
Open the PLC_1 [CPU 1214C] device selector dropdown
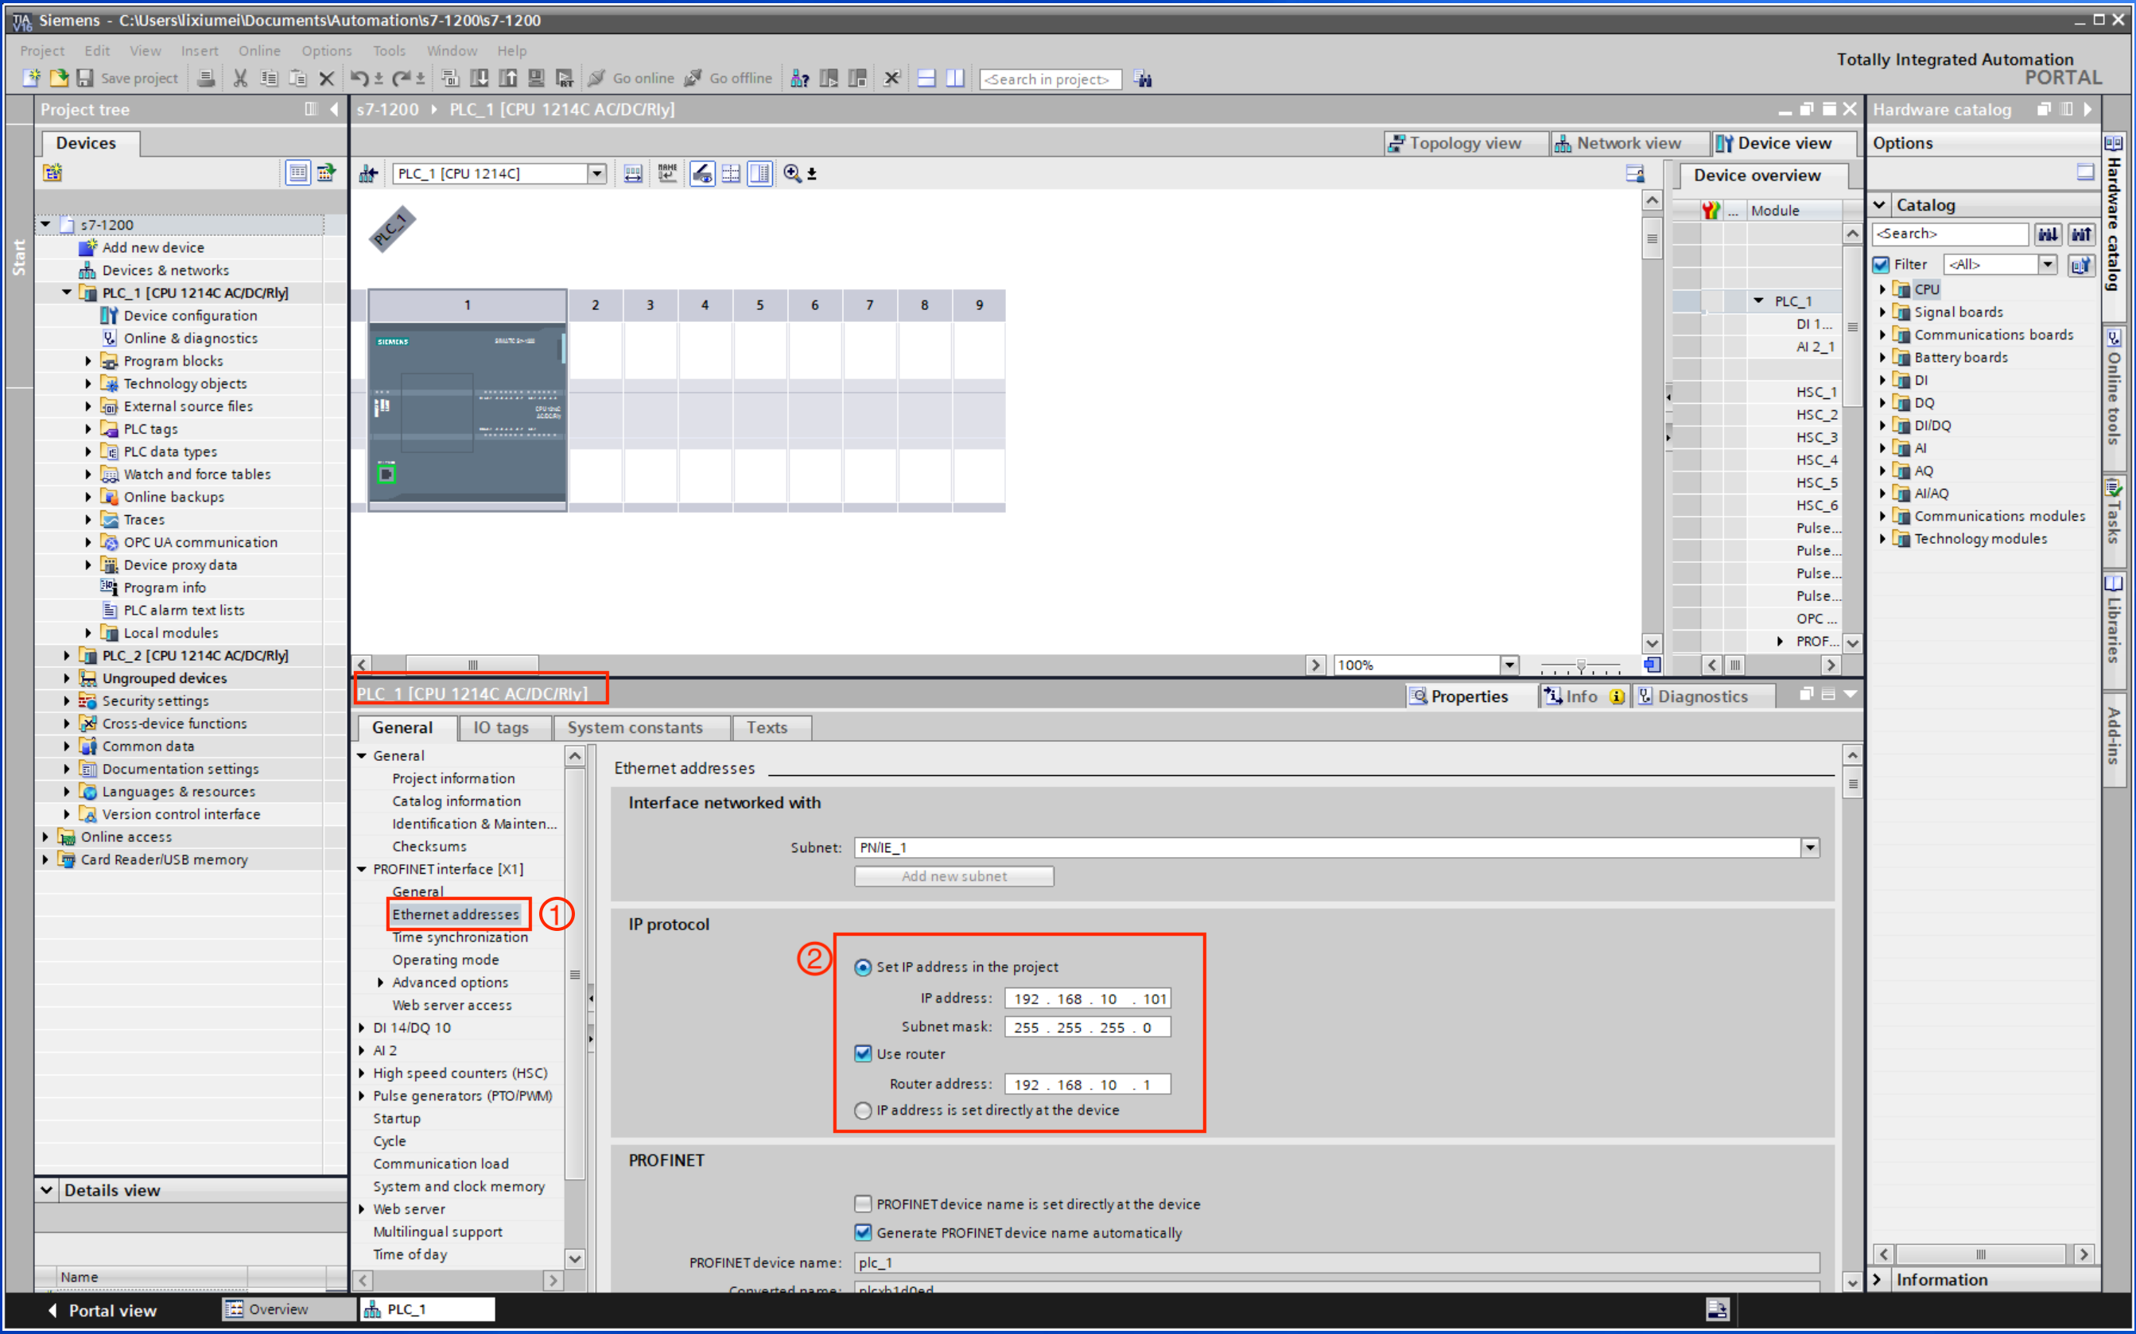pyautogui.click(x=598, y=173)
